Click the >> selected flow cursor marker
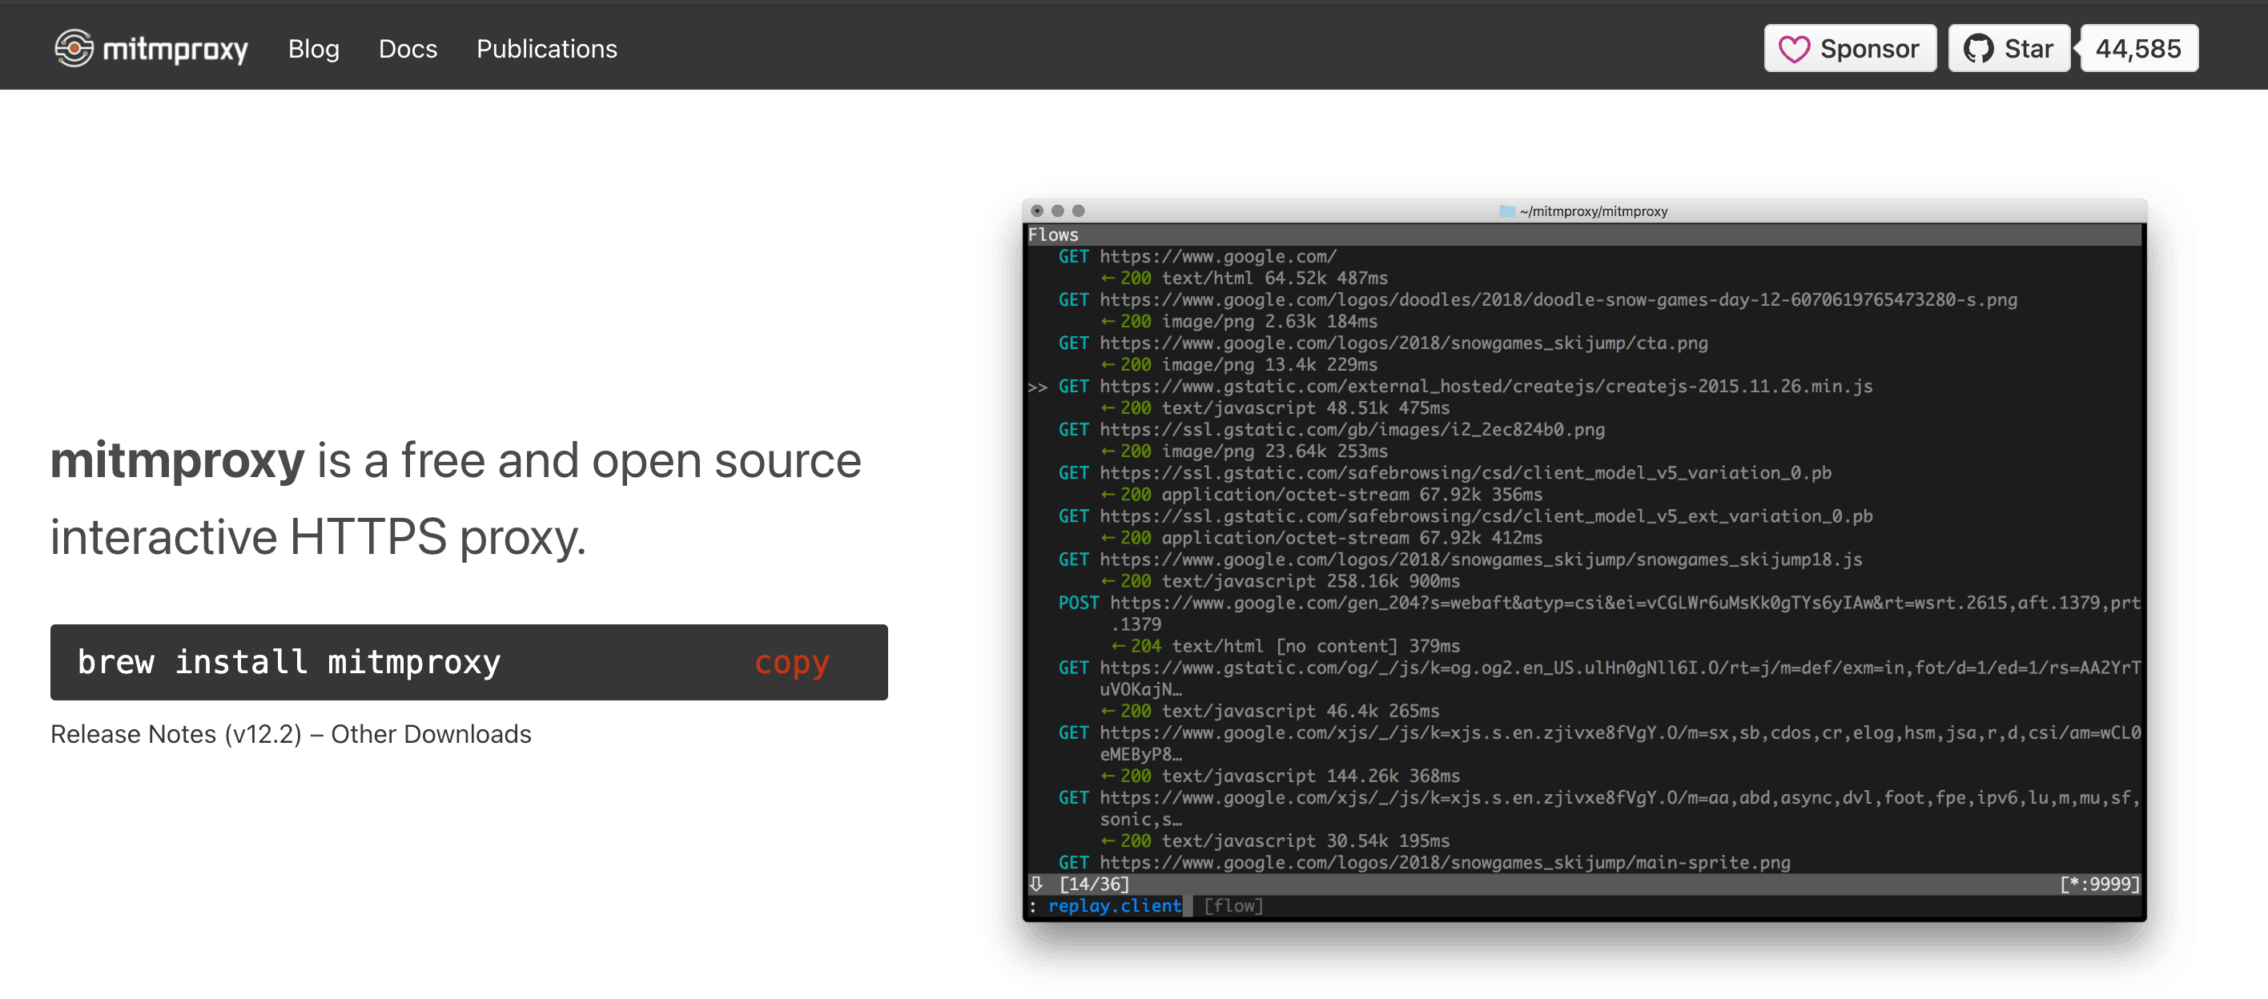Screen dimensions: 2268x999 (1037, 387)
